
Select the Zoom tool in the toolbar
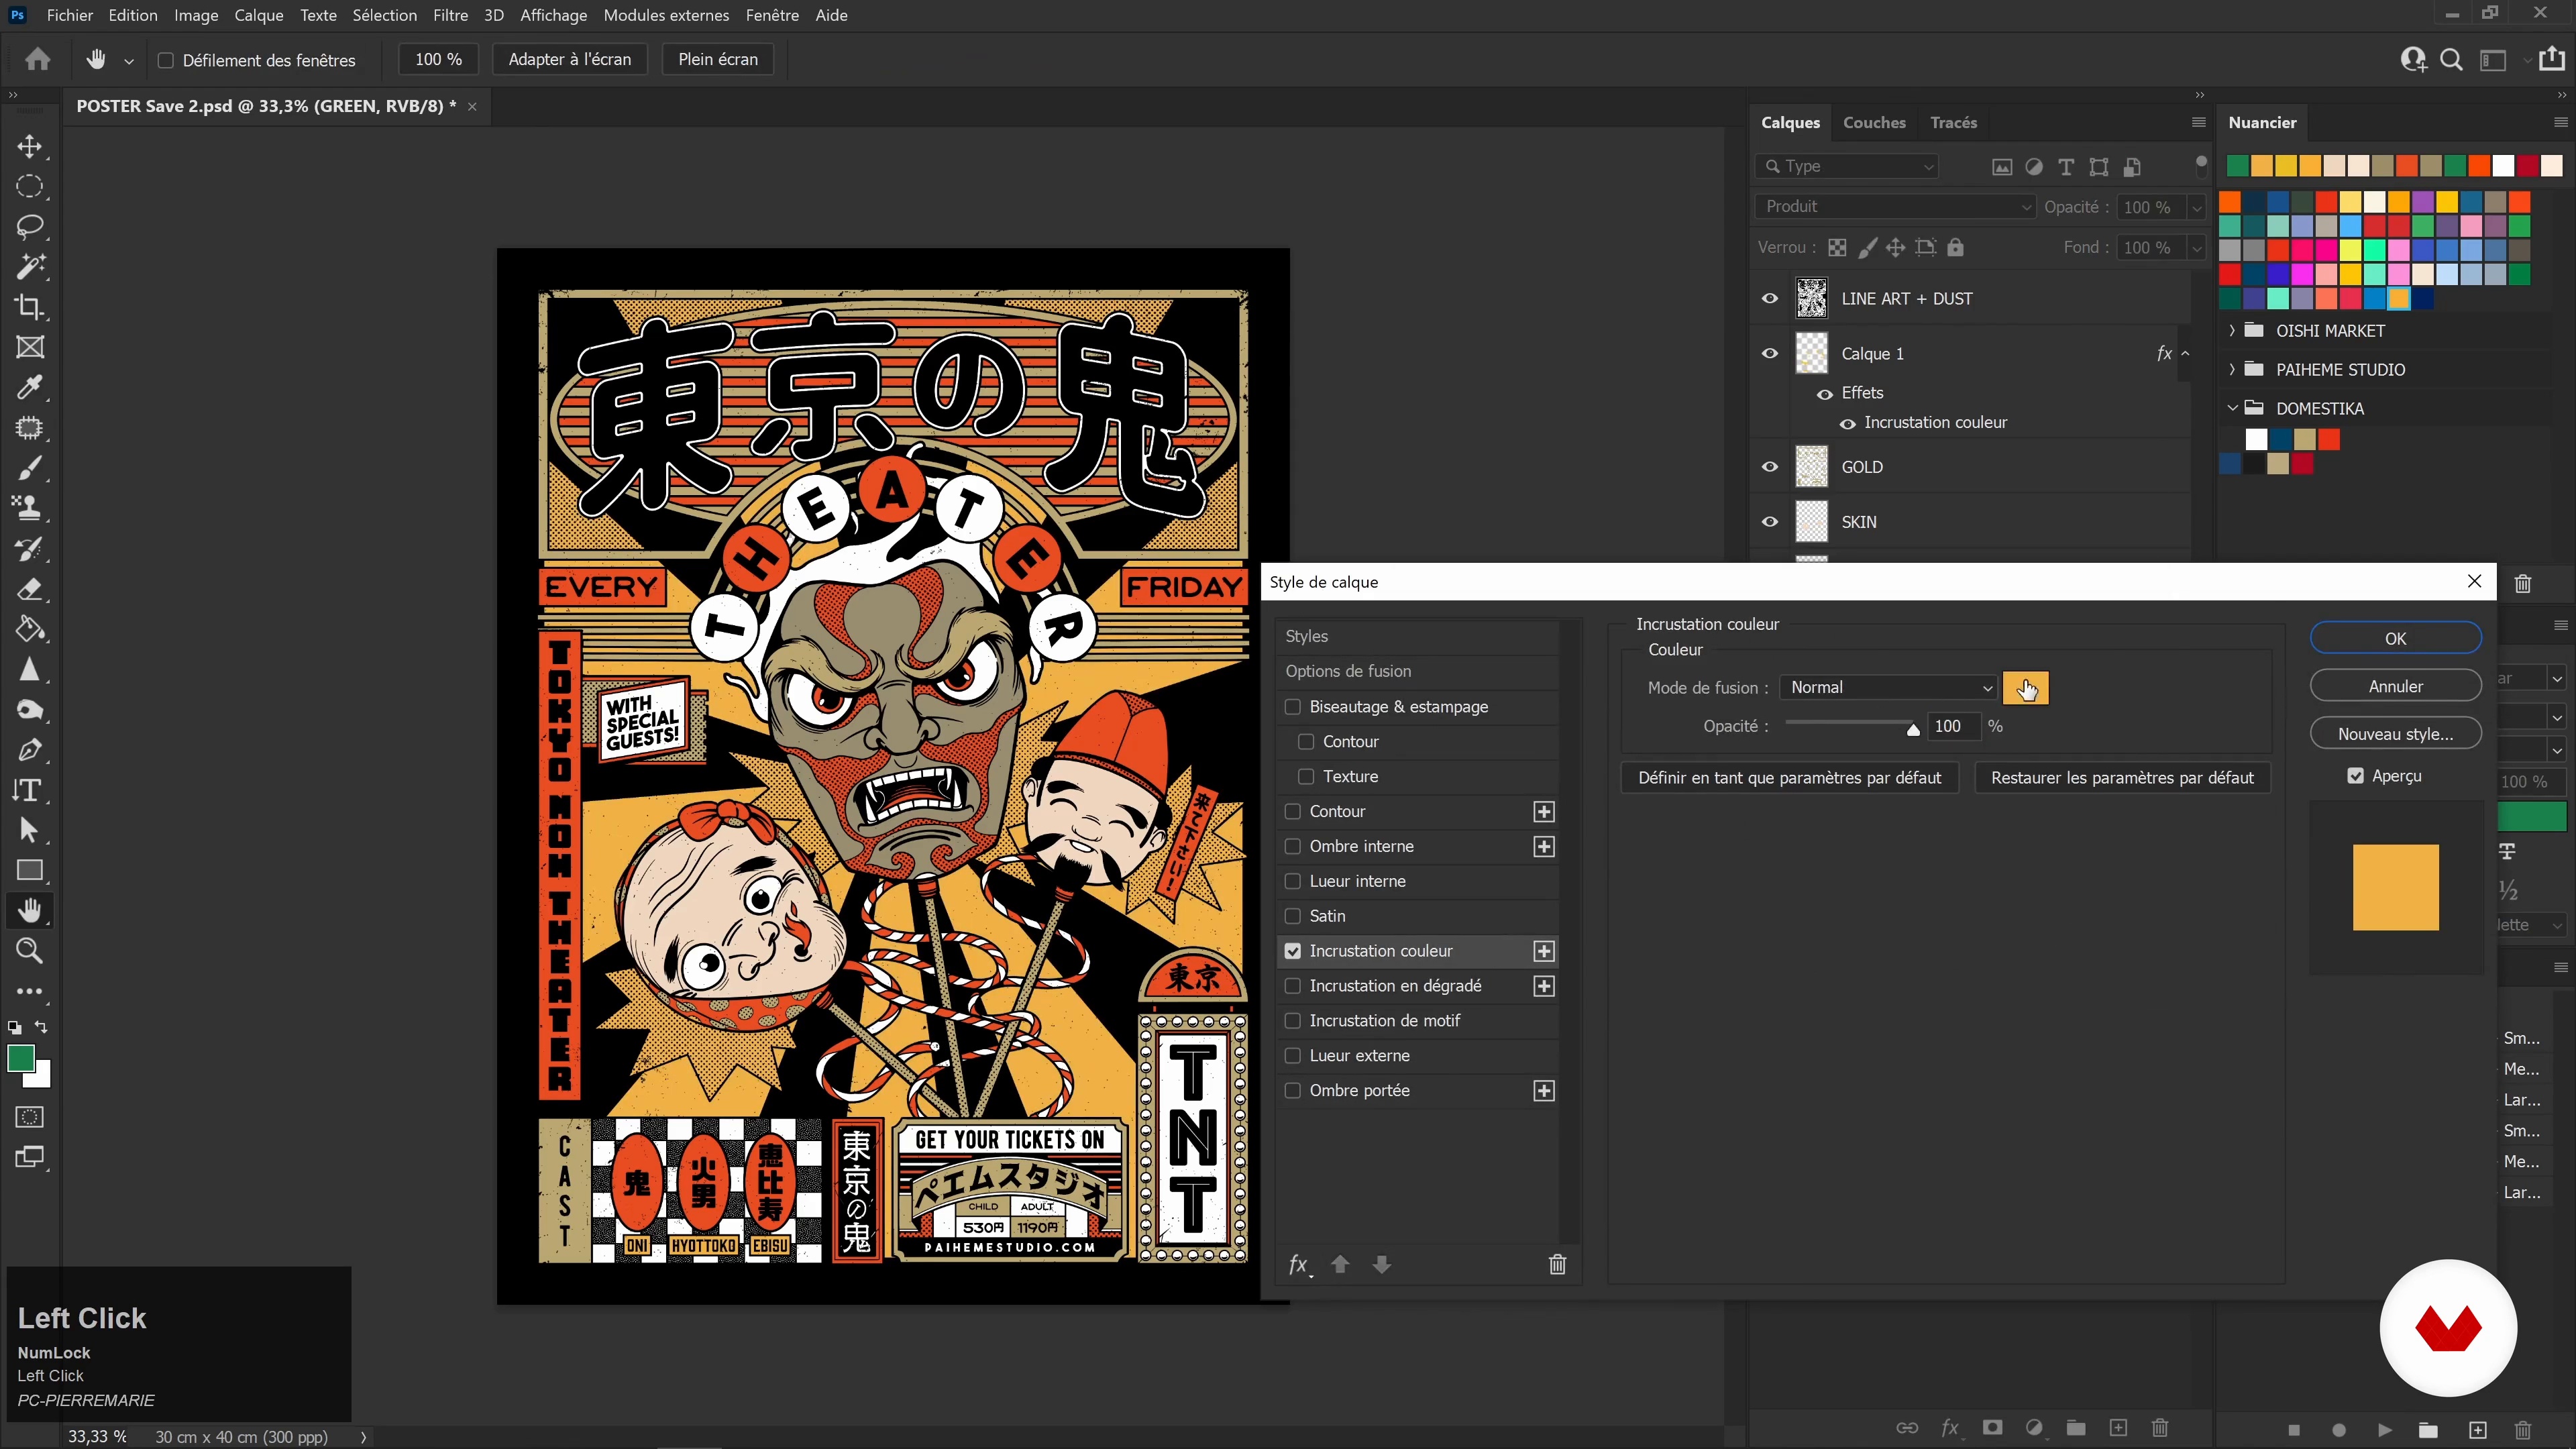click(29, 951)
